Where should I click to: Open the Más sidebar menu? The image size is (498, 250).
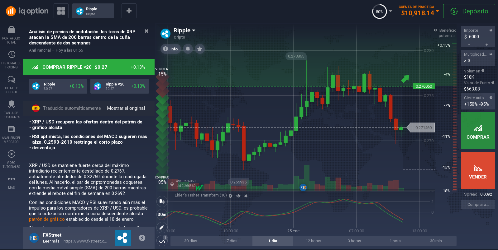click(11, 183)
